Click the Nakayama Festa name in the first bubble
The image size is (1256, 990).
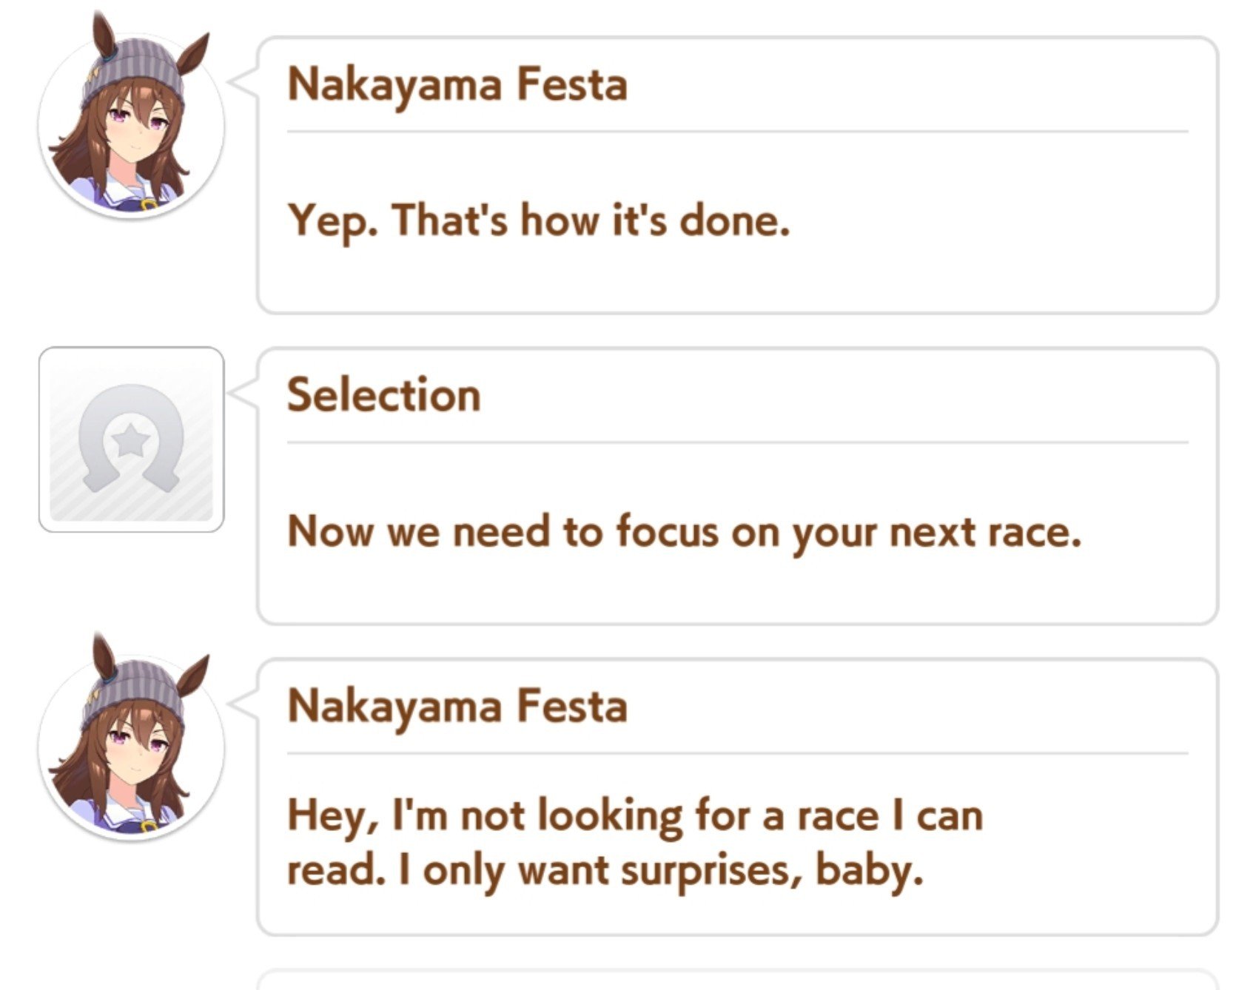457,84
